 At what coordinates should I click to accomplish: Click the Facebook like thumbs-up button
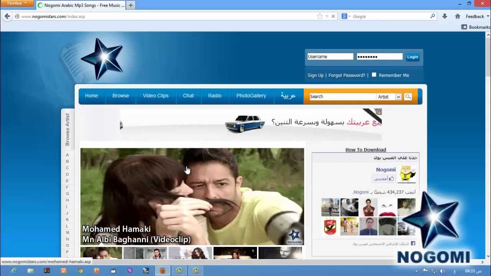(383, 179)
